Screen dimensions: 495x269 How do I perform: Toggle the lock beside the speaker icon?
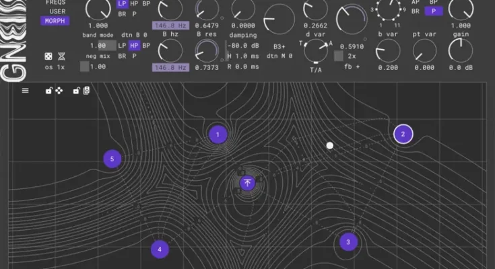pos(76,91)
